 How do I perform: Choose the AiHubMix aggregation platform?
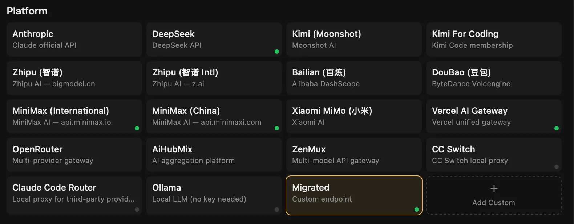[214, 154]
